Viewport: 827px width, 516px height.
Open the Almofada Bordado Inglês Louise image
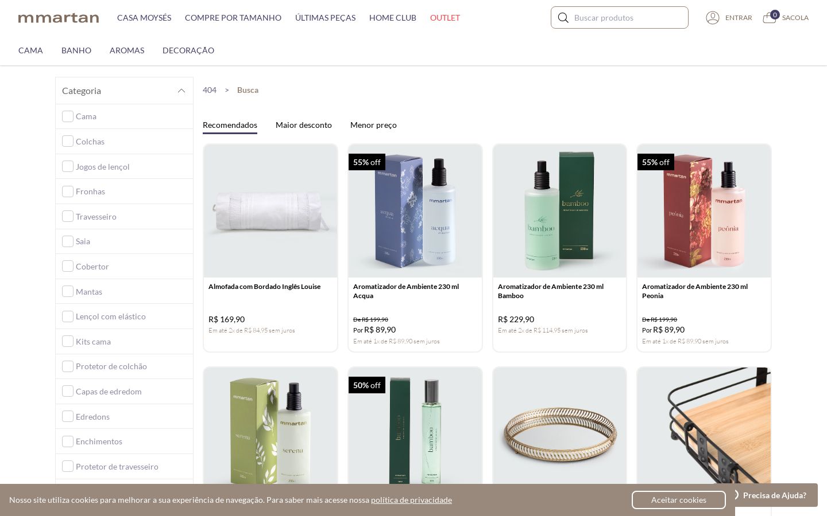pyautogui.click(x=270, y=211)
